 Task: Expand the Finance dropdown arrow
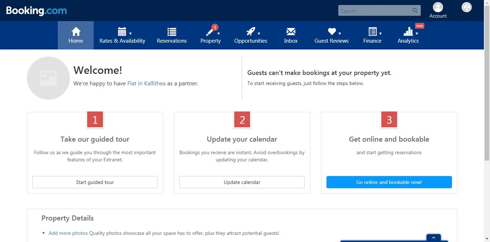tap(380, 34)
